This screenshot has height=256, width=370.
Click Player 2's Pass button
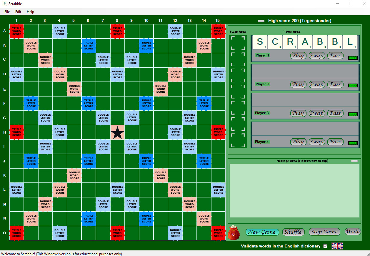[x=335, y=84]
